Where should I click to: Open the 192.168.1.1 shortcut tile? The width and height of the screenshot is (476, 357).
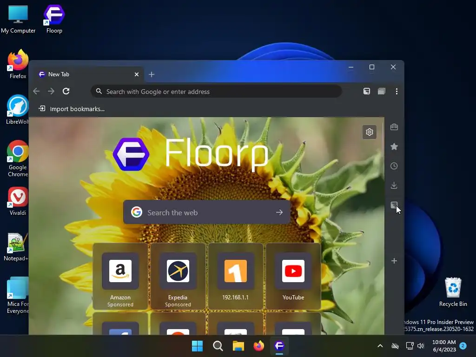click(235, 277)
